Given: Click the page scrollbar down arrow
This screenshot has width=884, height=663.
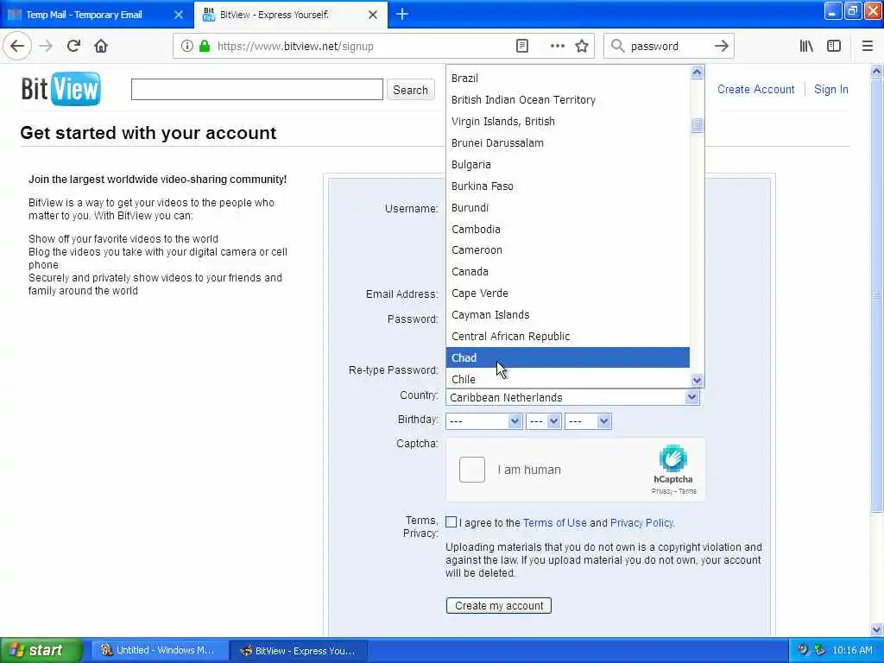Looking at the screenshot, I should point(876,629).
